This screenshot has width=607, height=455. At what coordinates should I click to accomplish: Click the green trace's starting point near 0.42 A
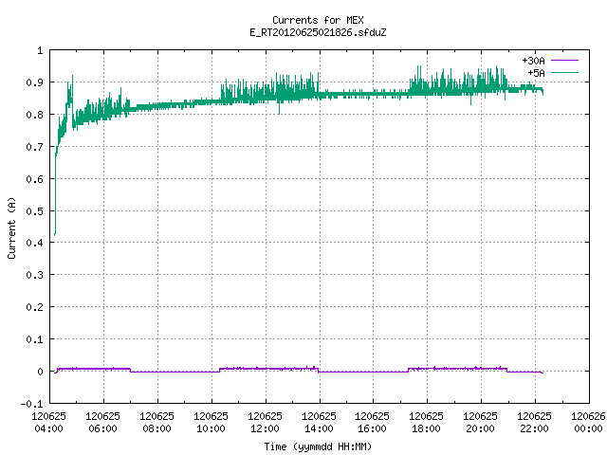click(x=55, y=234)
